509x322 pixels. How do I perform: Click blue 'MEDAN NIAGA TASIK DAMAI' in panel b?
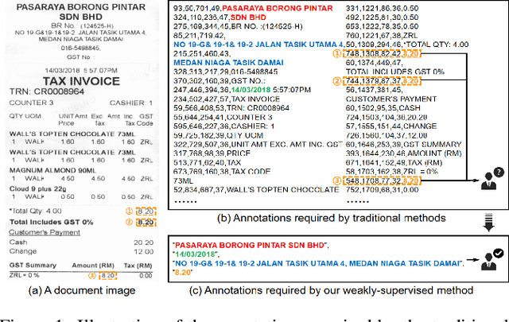coord(228,63)
